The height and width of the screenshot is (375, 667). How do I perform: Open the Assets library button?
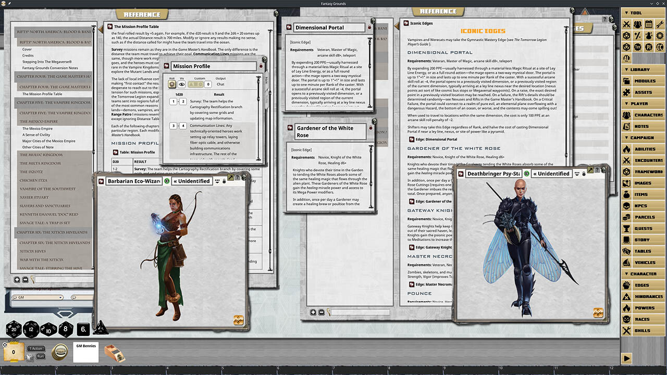pyautogui.click(x=644, y=92)
